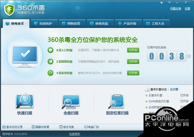The width and height of the screenshot is (194, 137).
Task: Click the 6层入口防御 shield icon
Action: 50,50
